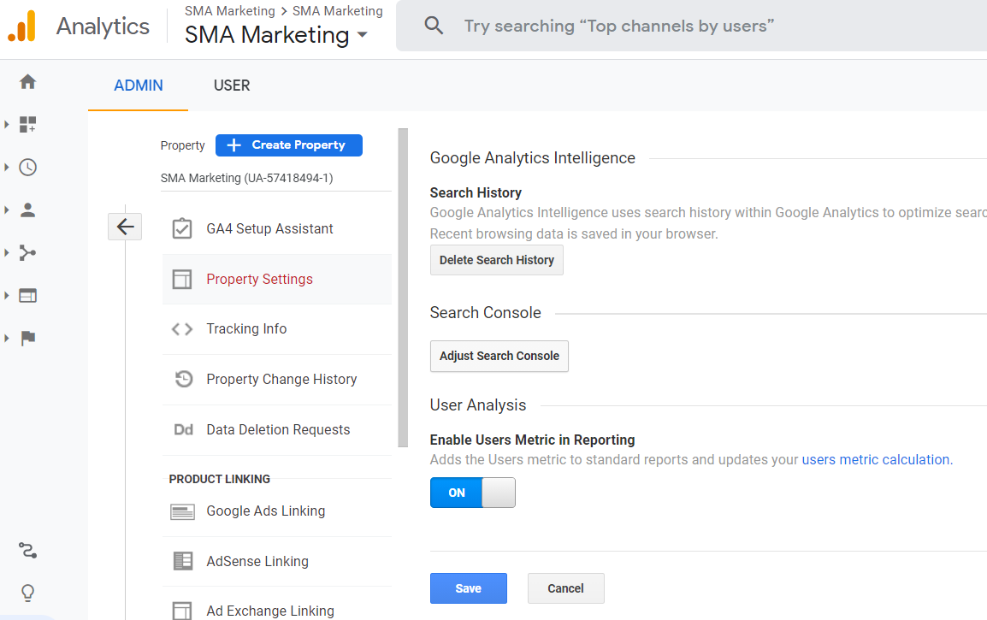The image size is (987, 620).
Task: Open the users metric calculation link
Action: tap(876, 459)
